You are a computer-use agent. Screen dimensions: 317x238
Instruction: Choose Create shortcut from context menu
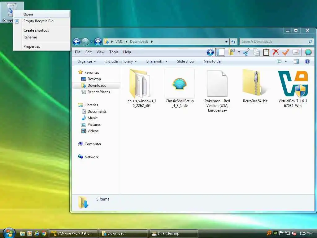[42, 30]
